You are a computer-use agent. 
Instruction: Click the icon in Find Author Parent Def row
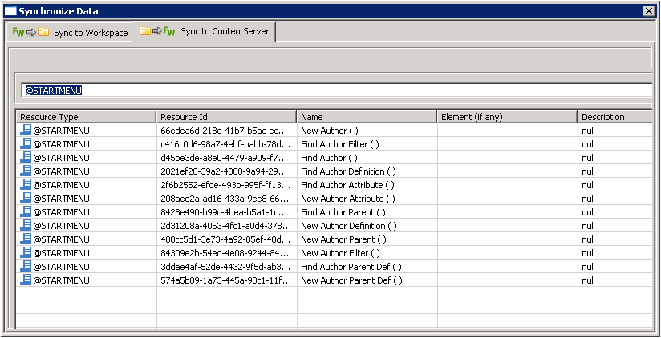(26, 267)
